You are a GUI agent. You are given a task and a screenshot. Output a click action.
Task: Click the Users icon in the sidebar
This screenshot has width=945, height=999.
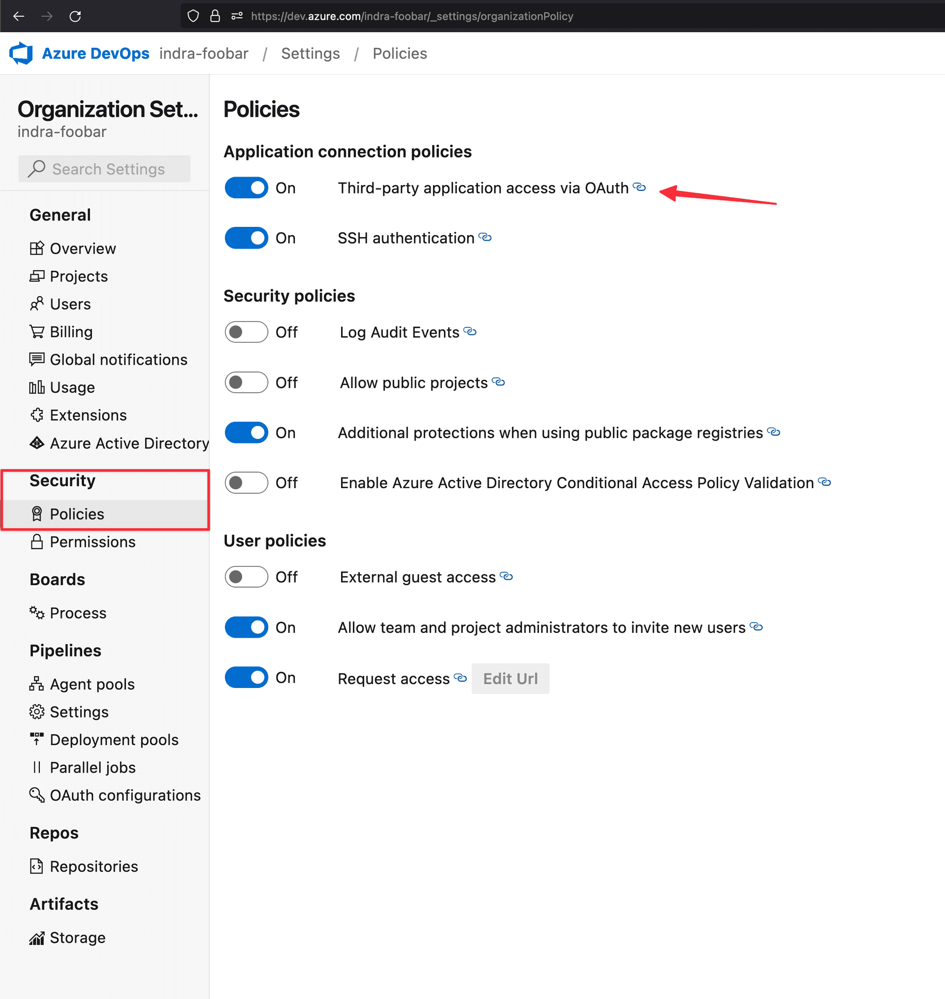[x=37, y=304]
